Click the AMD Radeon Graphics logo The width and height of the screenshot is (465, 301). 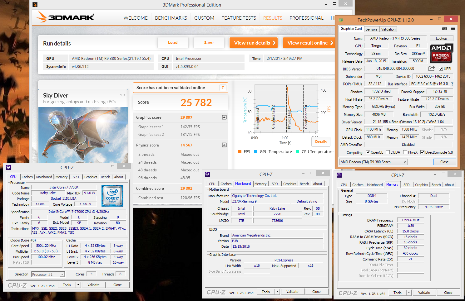click(x=441, y=53)
